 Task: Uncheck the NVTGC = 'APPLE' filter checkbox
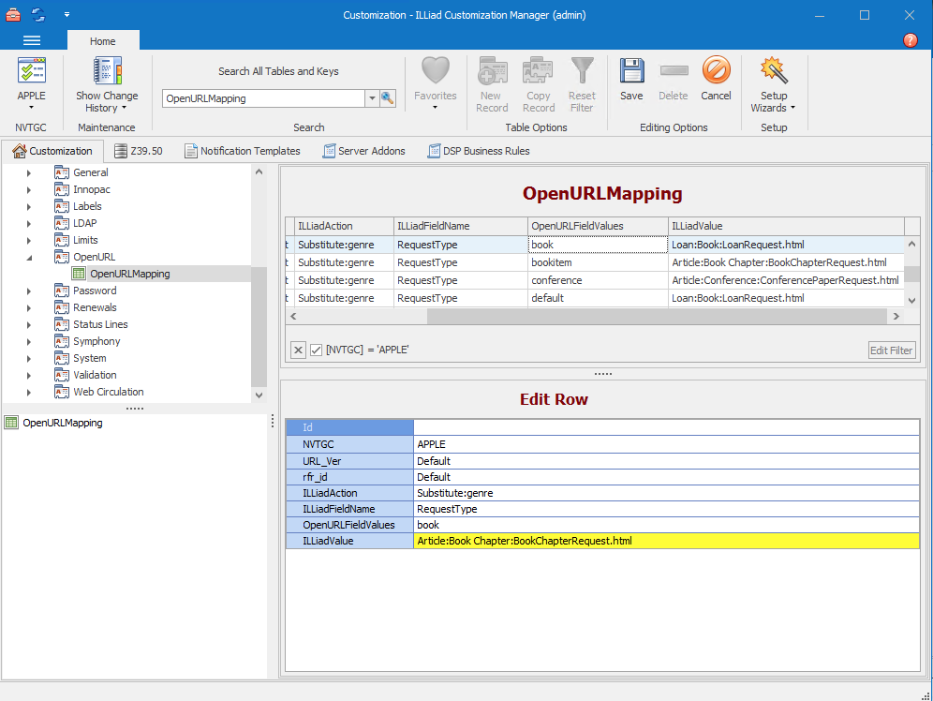point(317,350)
